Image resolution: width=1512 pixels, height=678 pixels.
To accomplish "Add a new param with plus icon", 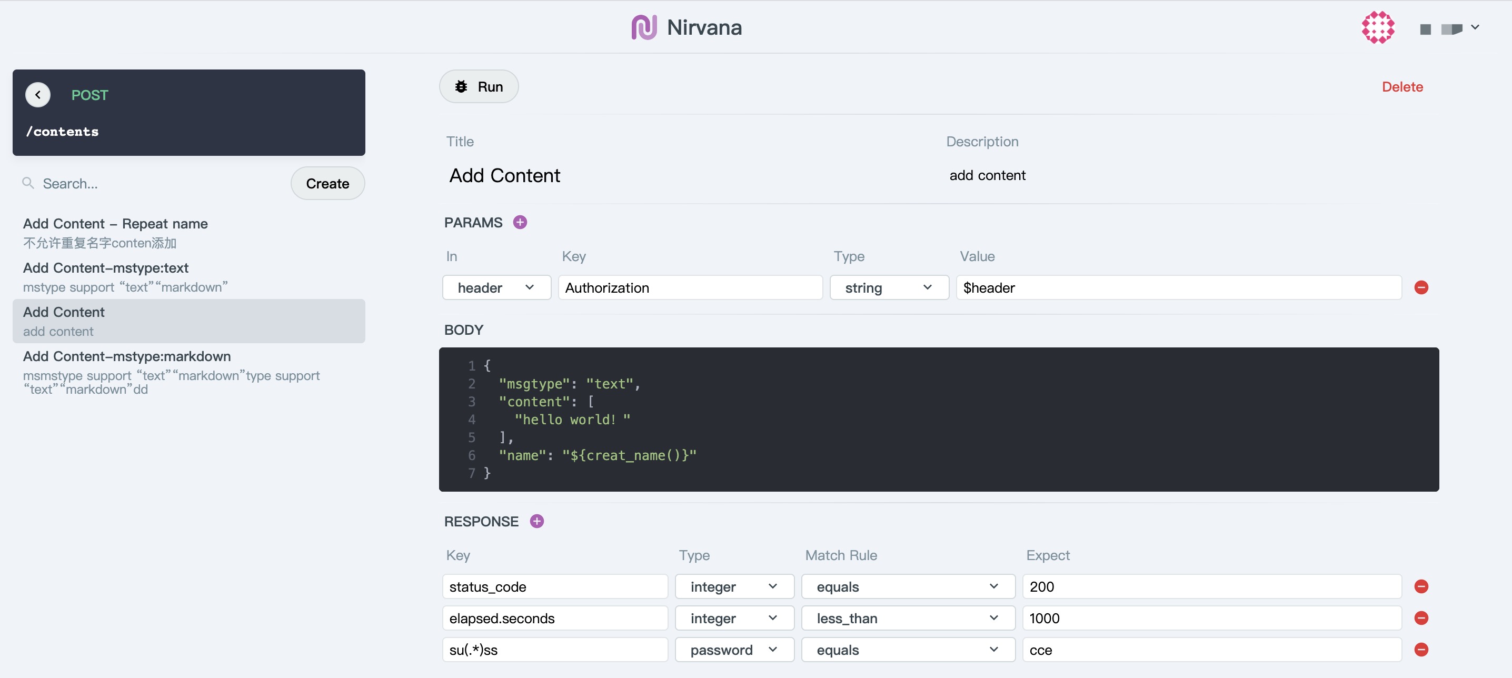I will click(520, 223).
